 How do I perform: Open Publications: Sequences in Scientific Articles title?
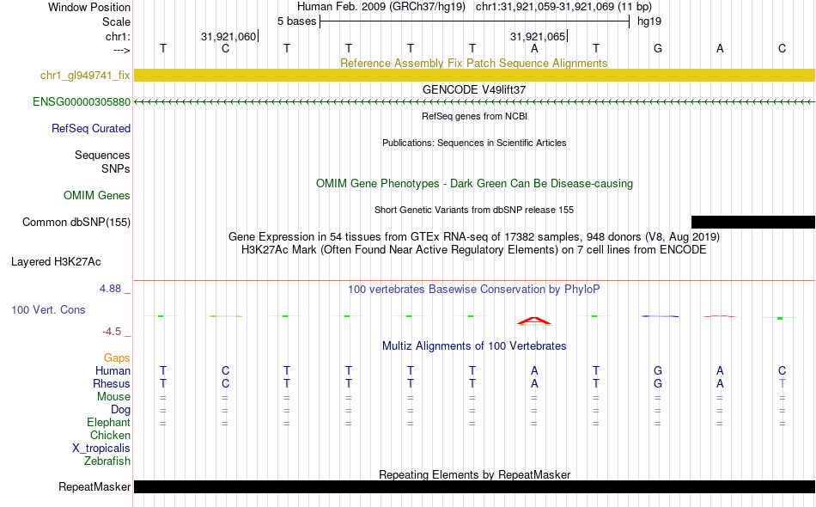[x=474, y=143]
